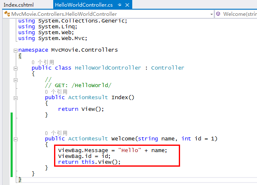
Task: Click 'ActionResult' in the Index declaration
Action: 88,97
